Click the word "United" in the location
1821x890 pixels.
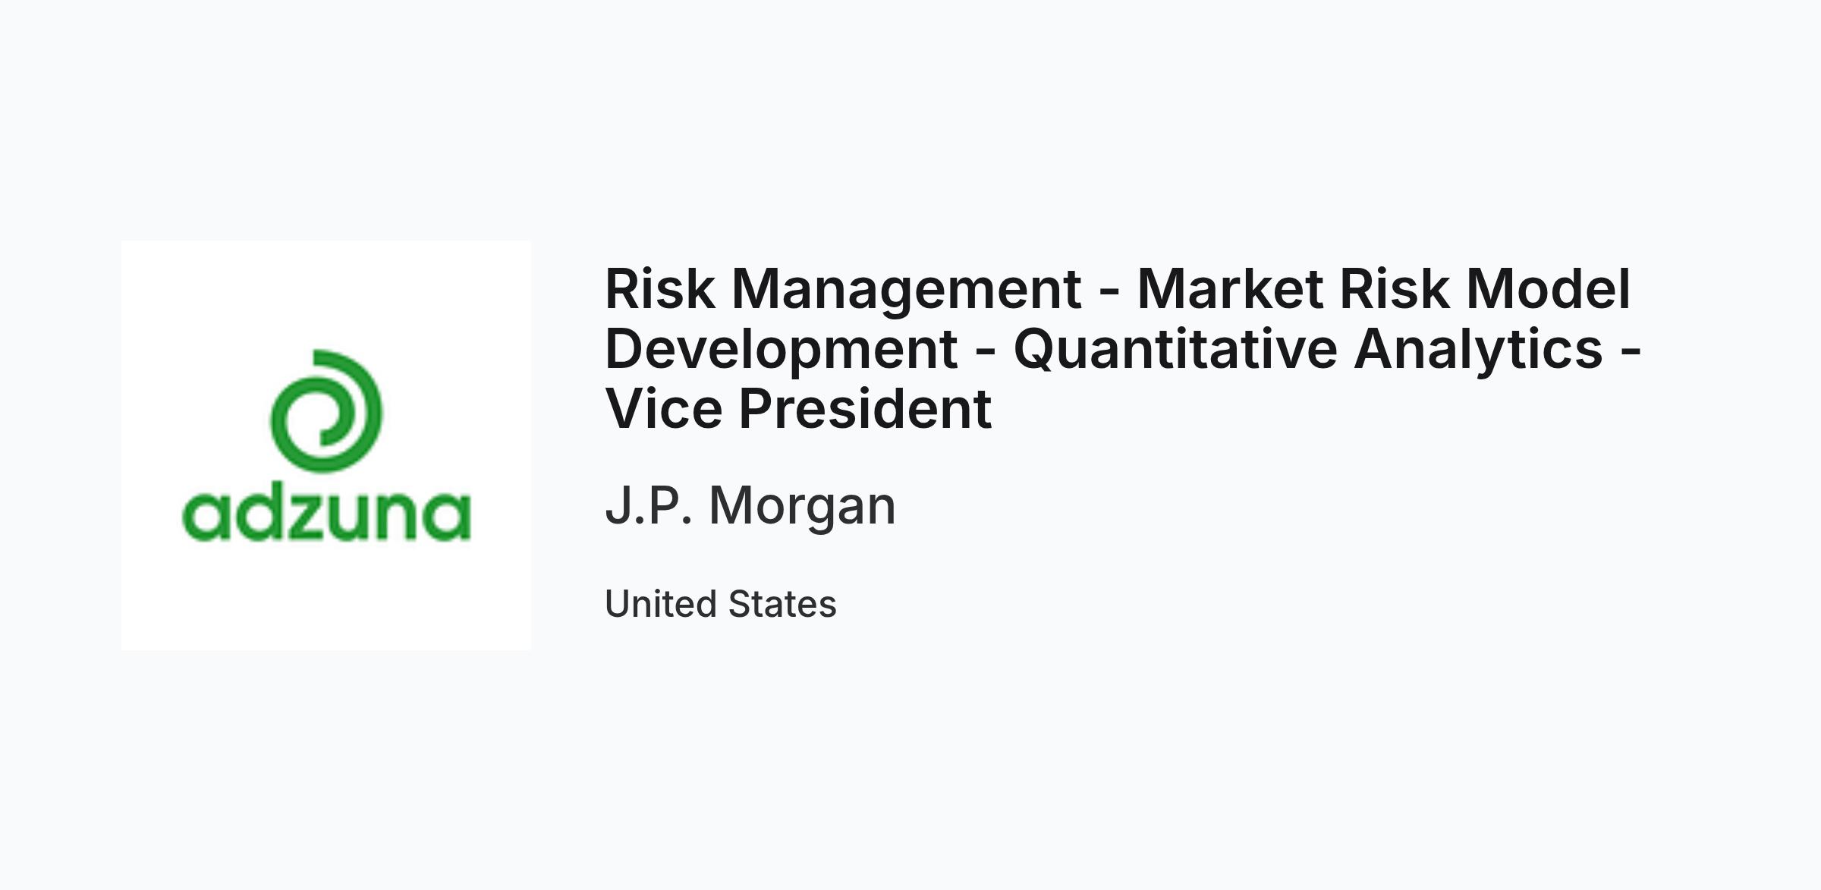(661, 604)
